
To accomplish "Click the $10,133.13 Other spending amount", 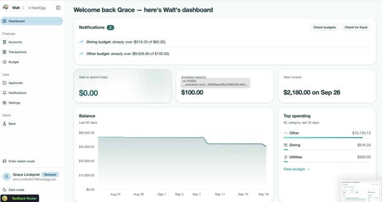I will (361, 133).
